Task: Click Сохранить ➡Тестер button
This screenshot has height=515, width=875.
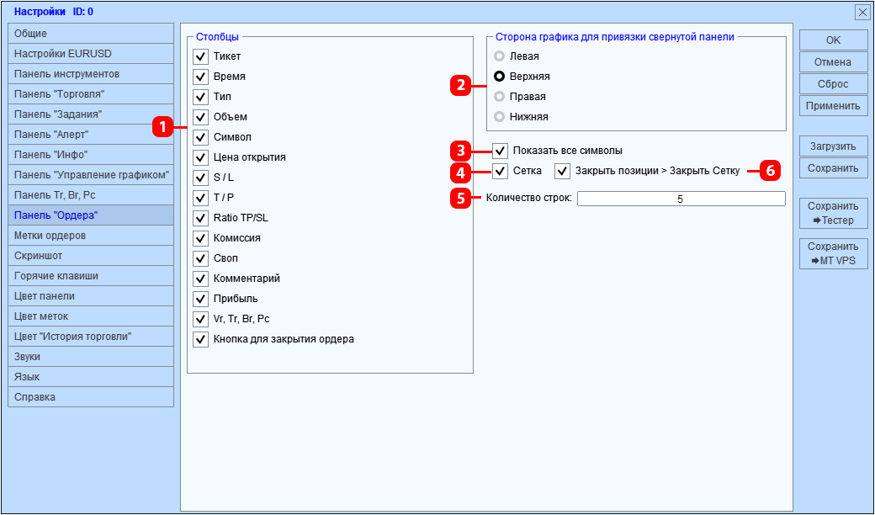Action: pos(833,213)
